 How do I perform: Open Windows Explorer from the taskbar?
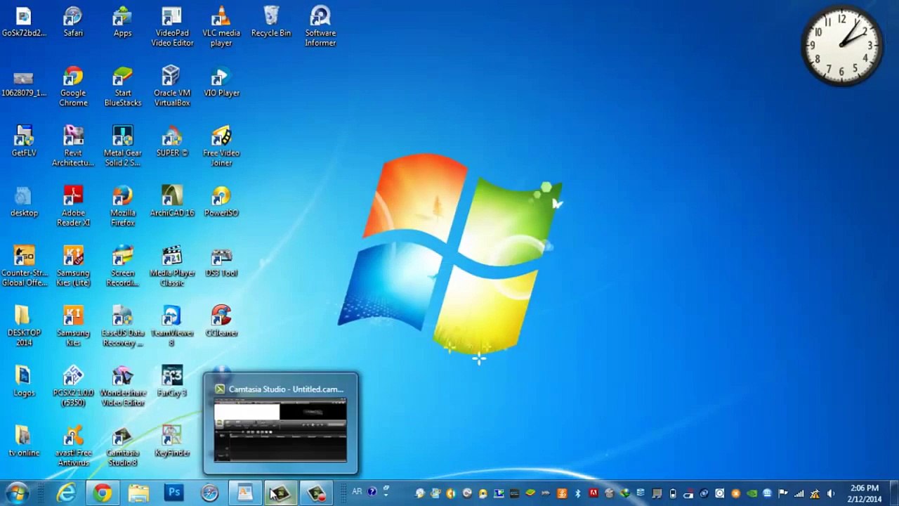138,493
